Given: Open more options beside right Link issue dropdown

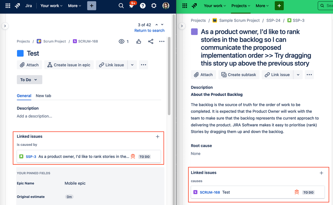Looking at the screenshot, I should coord(309,75).
